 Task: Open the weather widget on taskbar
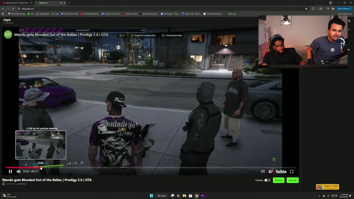(10, 196)
